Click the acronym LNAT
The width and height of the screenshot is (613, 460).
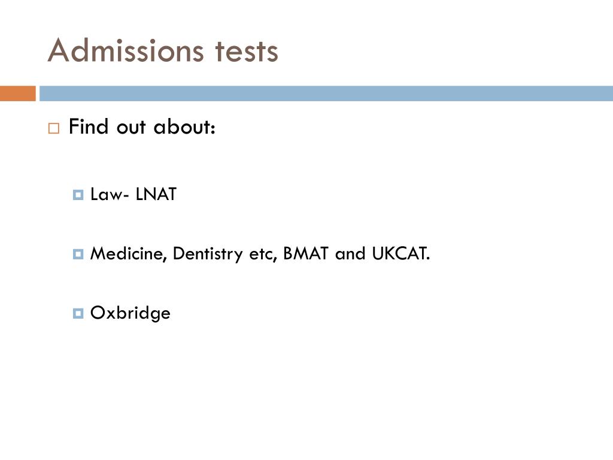point(156,195)
